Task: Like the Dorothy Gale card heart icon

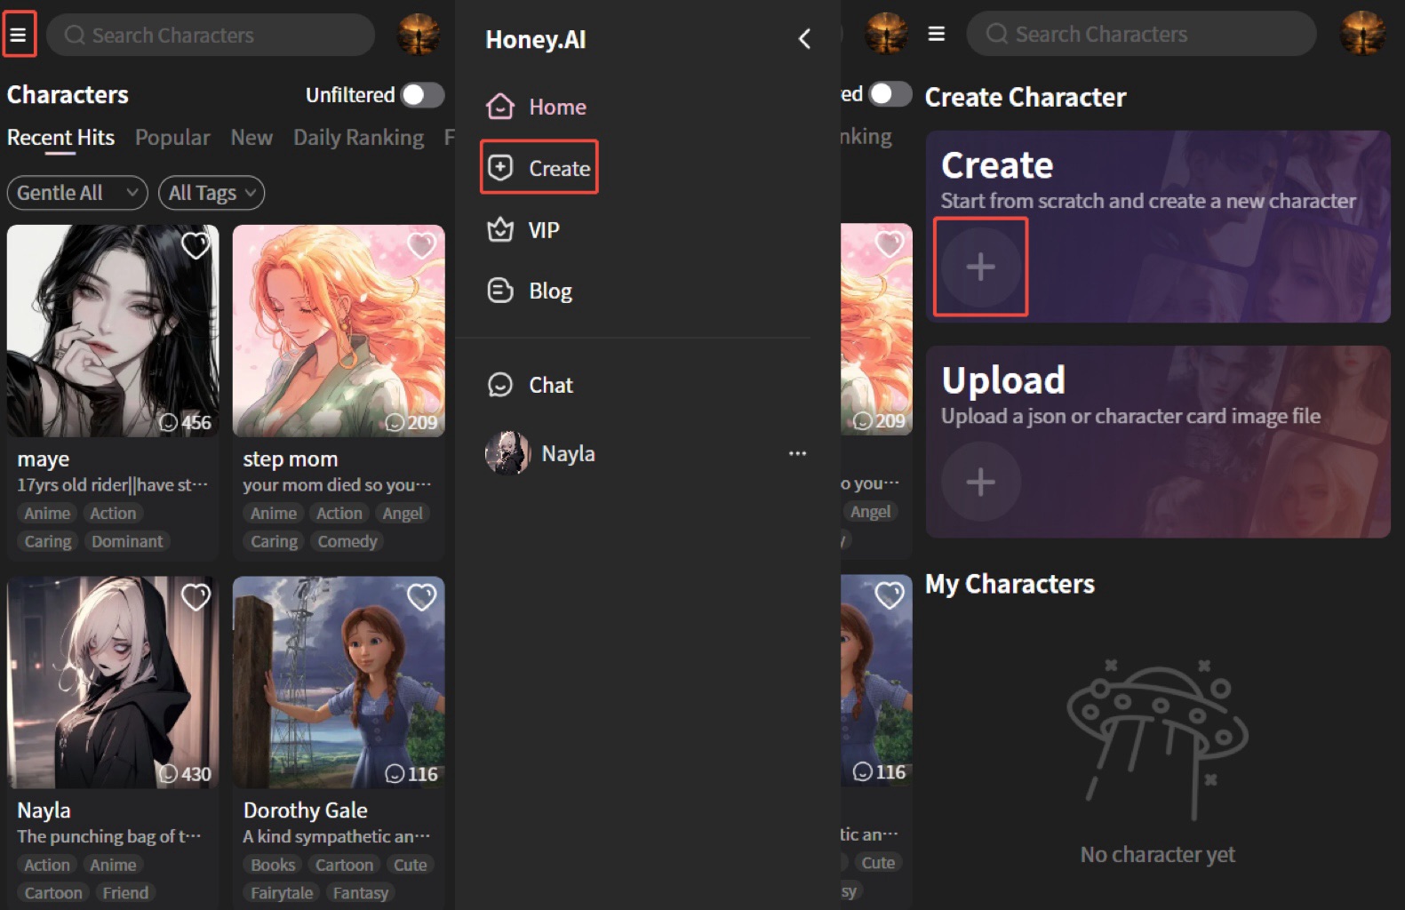Action: pos(421,597)
